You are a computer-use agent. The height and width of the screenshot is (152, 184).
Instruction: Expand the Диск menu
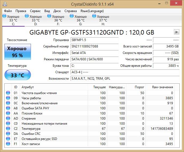(x=57, y=11)
